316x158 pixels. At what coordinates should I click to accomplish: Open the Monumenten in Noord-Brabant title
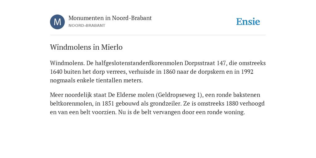(110, 18)
